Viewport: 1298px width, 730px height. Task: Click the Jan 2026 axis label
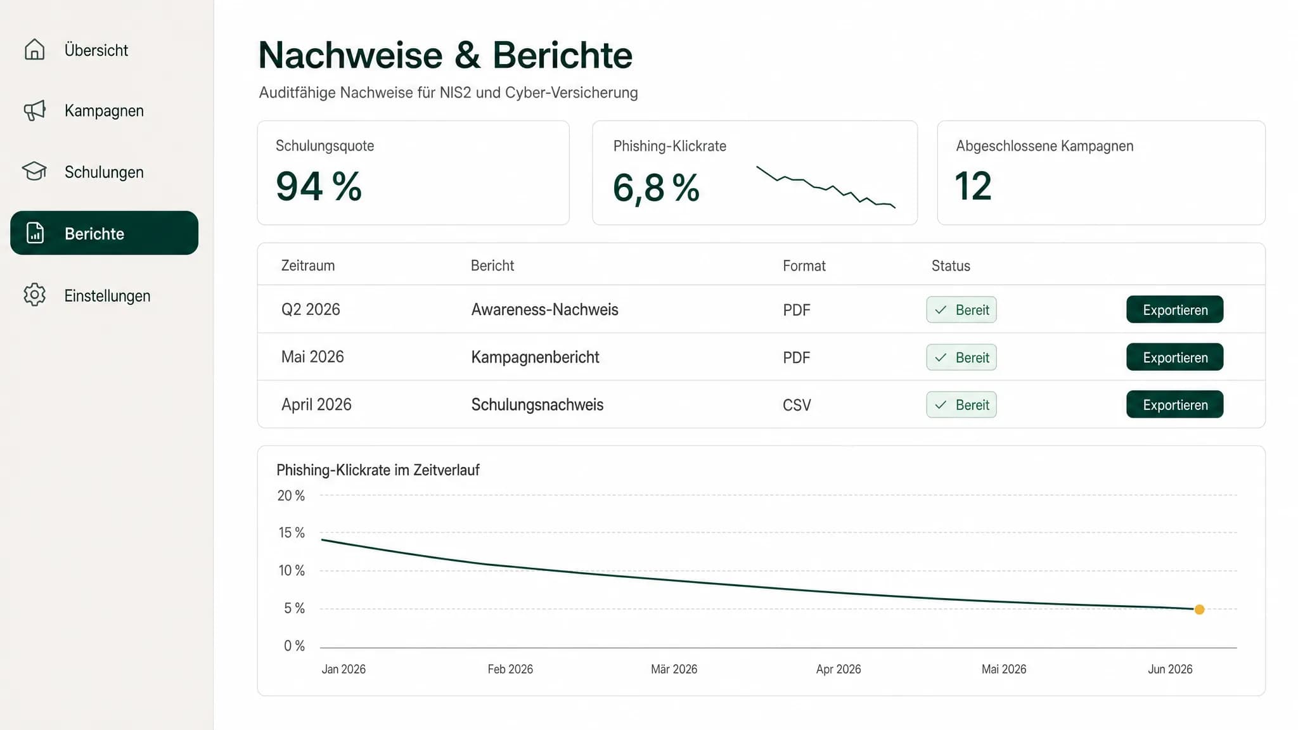(x=344, y=669)
